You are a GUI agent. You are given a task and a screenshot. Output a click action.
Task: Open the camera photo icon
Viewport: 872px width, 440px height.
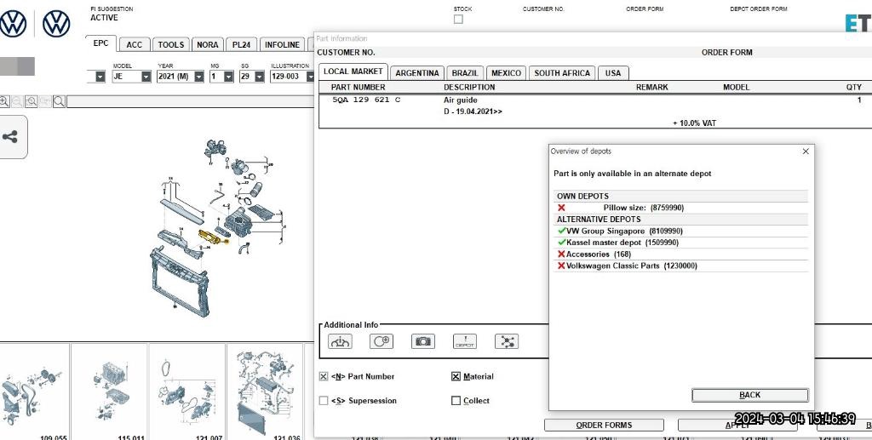[422, 341]
